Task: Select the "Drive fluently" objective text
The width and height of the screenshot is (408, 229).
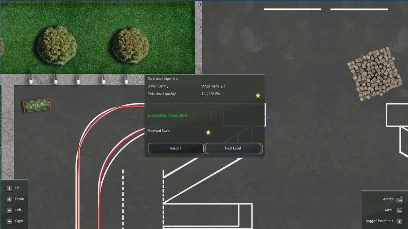Action: point(158,86)
